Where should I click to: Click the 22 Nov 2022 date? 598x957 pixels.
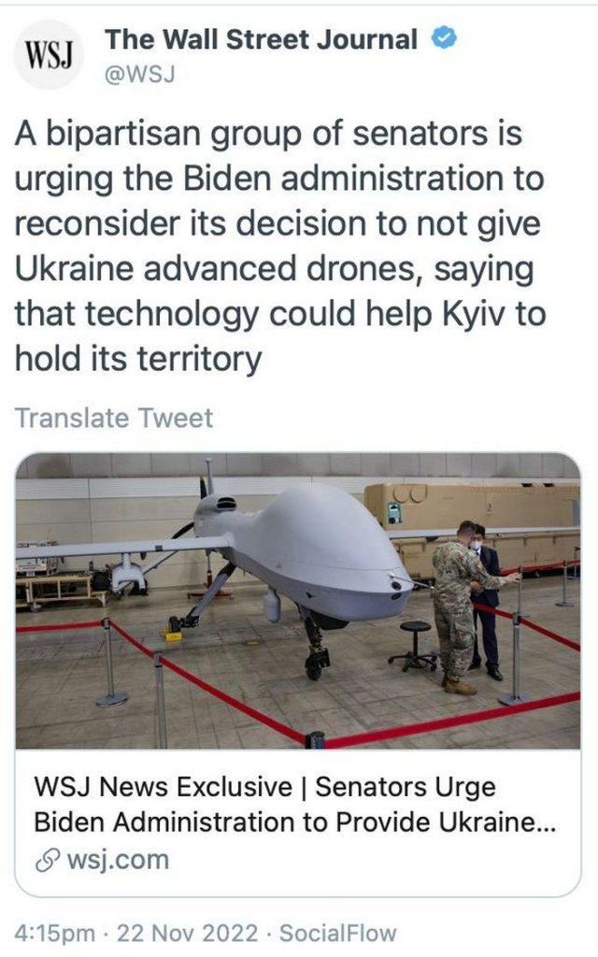pos(187,934)
